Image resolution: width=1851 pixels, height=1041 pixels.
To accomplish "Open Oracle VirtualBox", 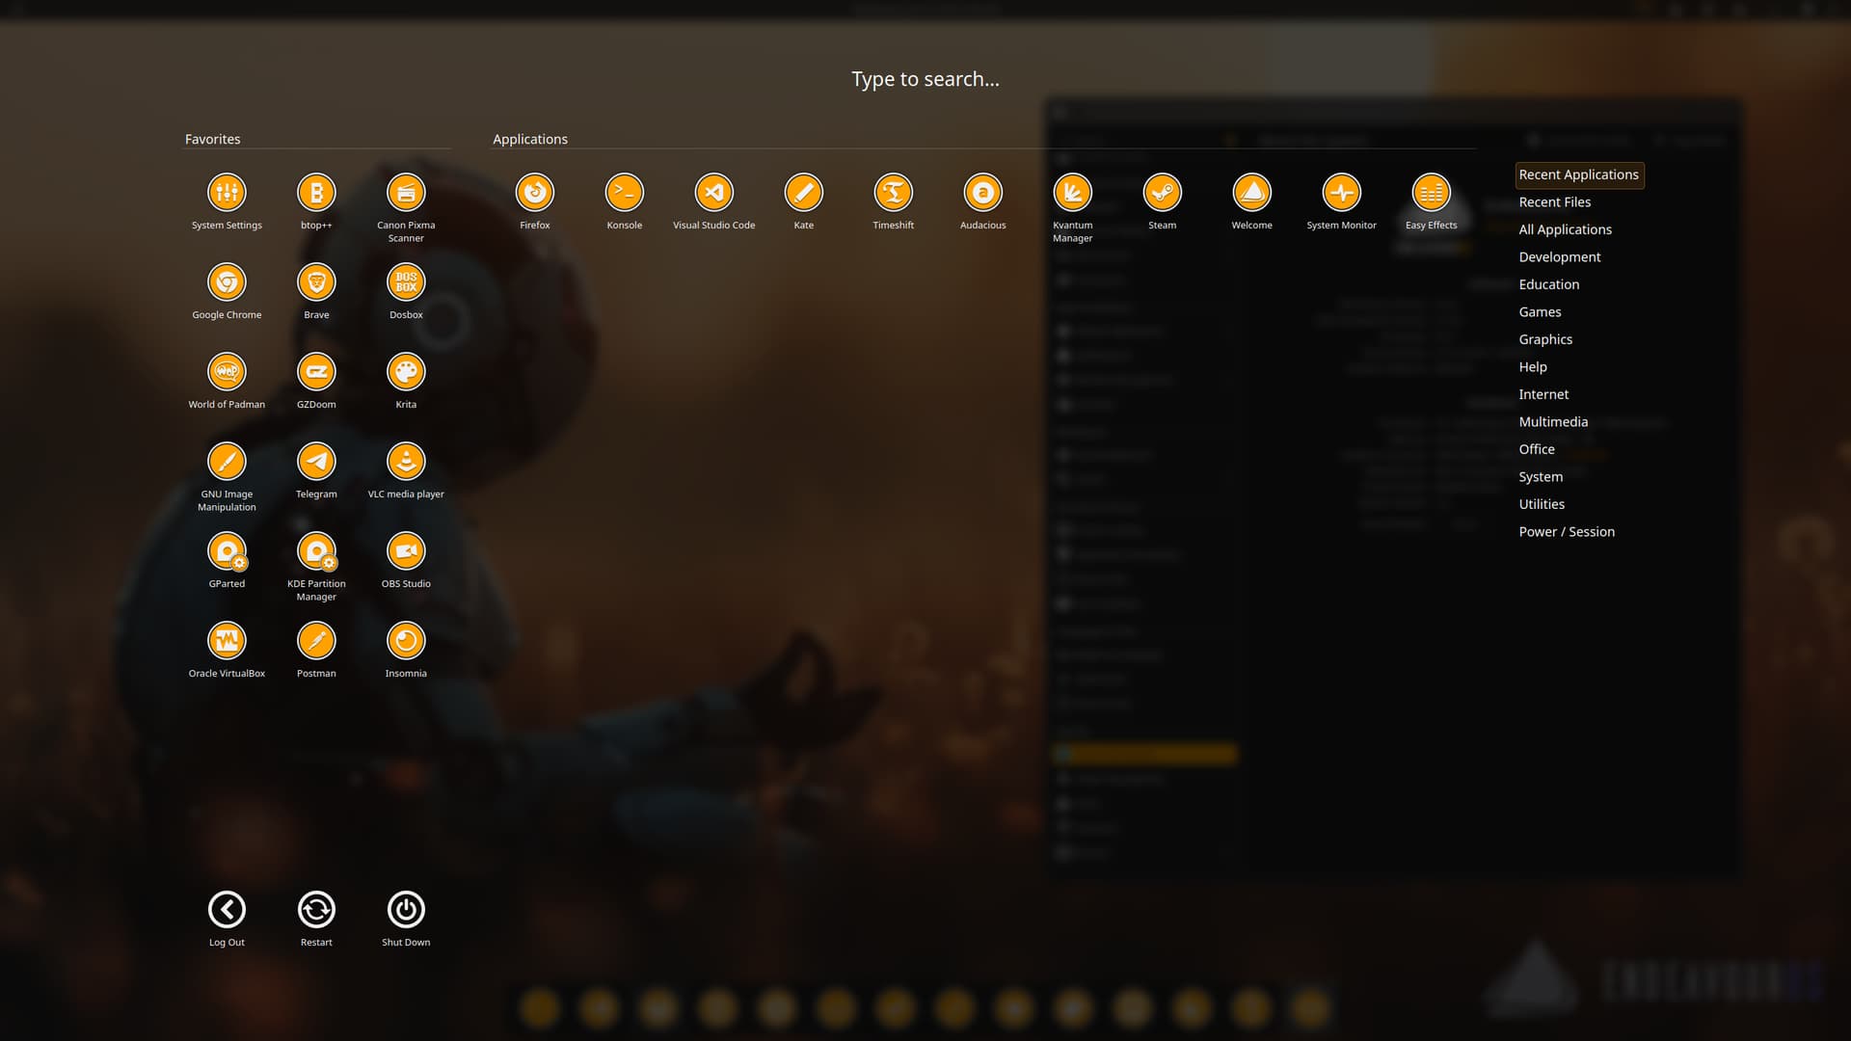I will pos(227,641).
